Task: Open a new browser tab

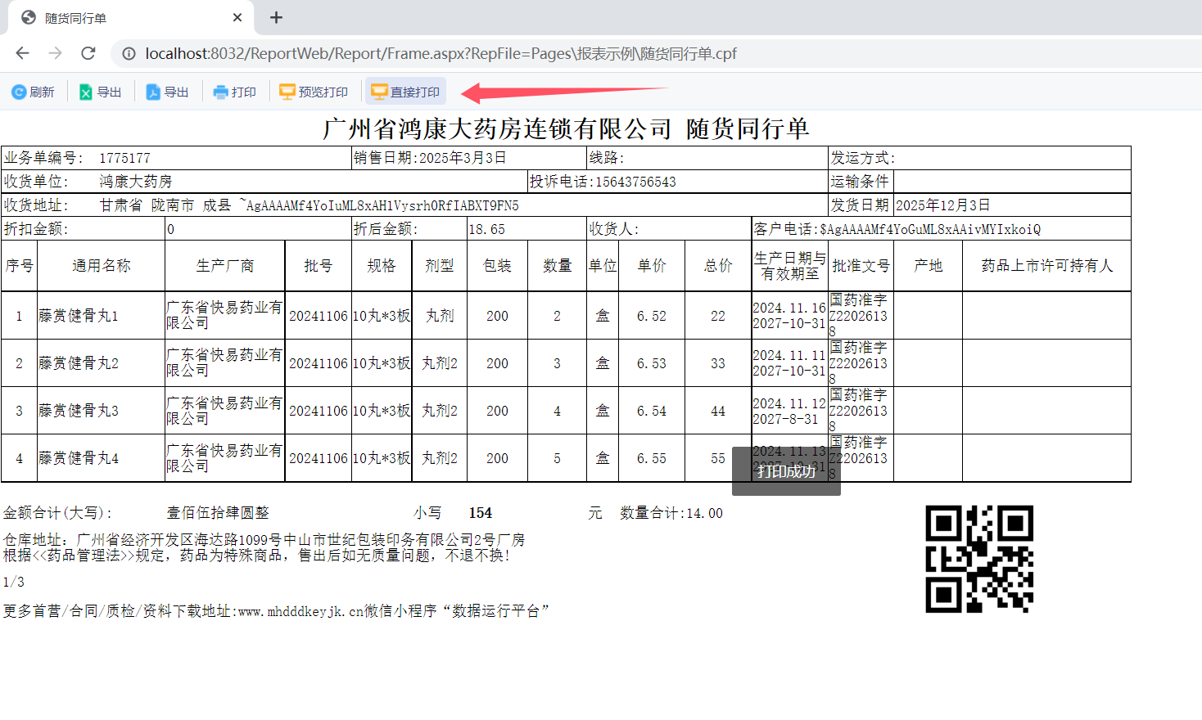Action: point(276,17)
